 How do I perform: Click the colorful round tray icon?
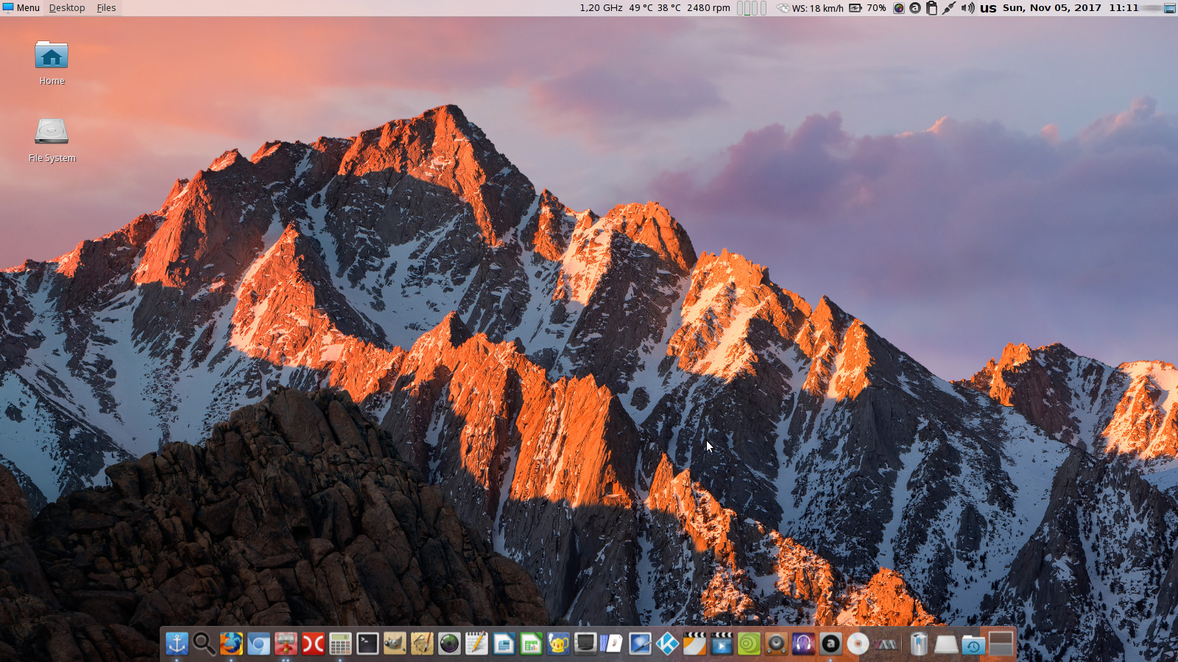(899, 8)
